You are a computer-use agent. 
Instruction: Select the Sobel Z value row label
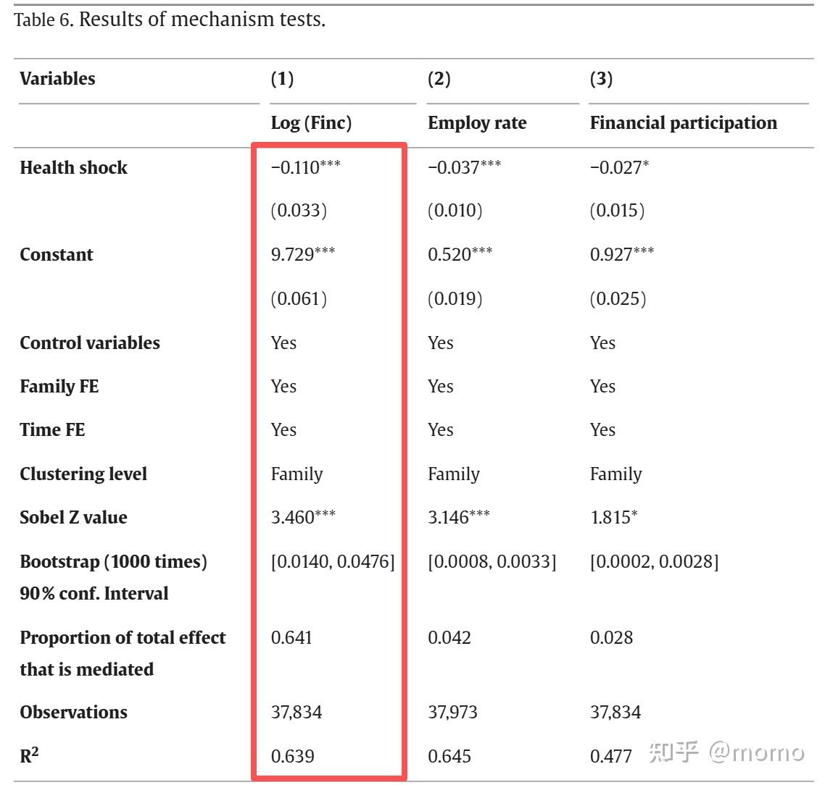[x=73, y=518]
